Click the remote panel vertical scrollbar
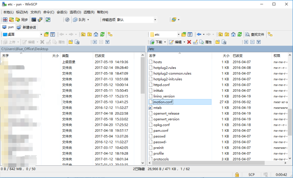This screenshot has height=178, width=293. (x=290, y=122)
